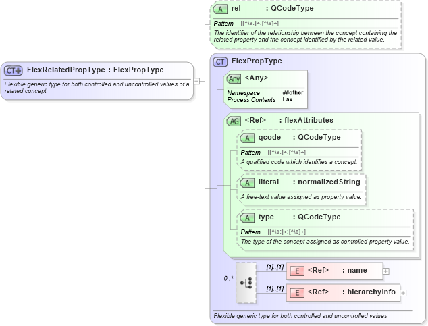Viewport: 428px width, 326px height.
Task: Click the CT icon of FlexPropType
Action: (220, 62)
